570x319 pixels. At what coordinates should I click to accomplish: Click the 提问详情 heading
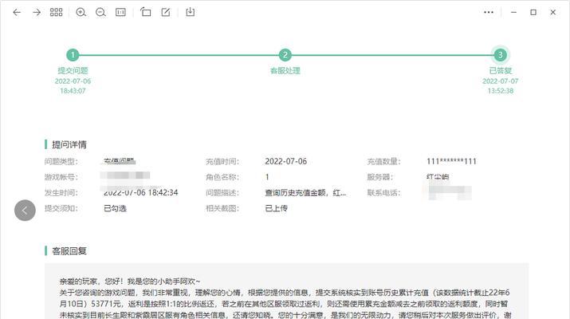(x=69, y=144)
